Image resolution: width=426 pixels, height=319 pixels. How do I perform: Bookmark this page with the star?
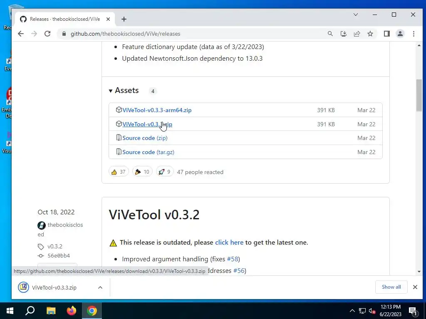[x=370, y=34]
